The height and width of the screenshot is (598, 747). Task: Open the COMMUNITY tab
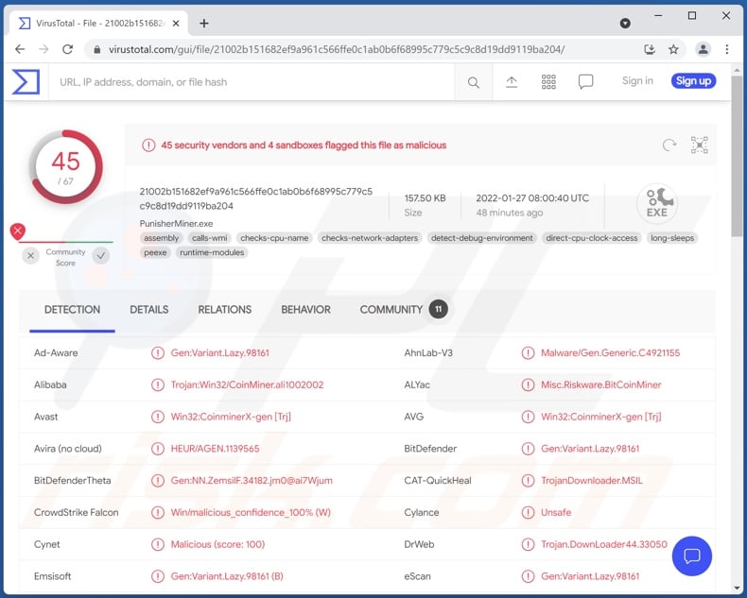tap(391, 310)
